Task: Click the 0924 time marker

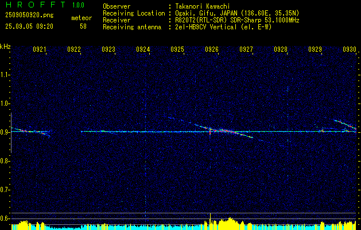Action: [143, 49]
